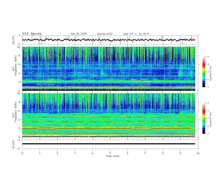Click the ch.2 spectrogram color bar
The height and width of the screenshot is (172, 223).
tap(204, 118)
